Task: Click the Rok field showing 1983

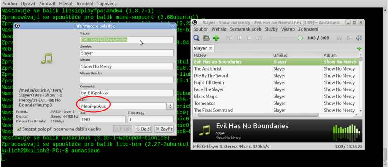Action: pyautogui.click(x=103, y=120)
